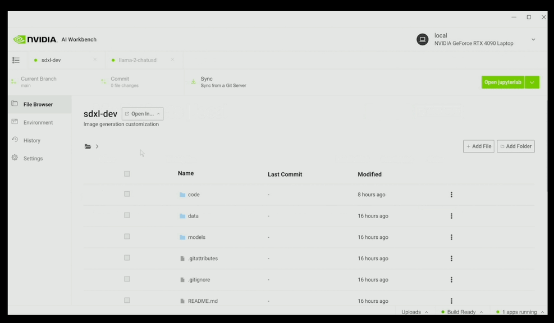
Task: Close the sdxl-dev tab
Action: (x=95, y=59)
